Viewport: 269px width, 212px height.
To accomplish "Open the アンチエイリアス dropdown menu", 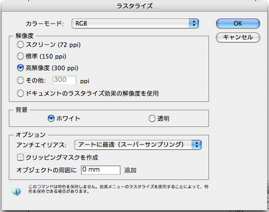I will pos(138,145).
